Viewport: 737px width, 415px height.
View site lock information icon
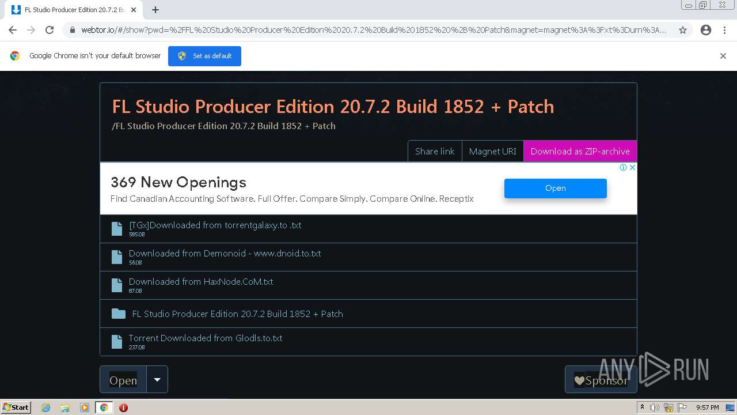click(73, 30)
